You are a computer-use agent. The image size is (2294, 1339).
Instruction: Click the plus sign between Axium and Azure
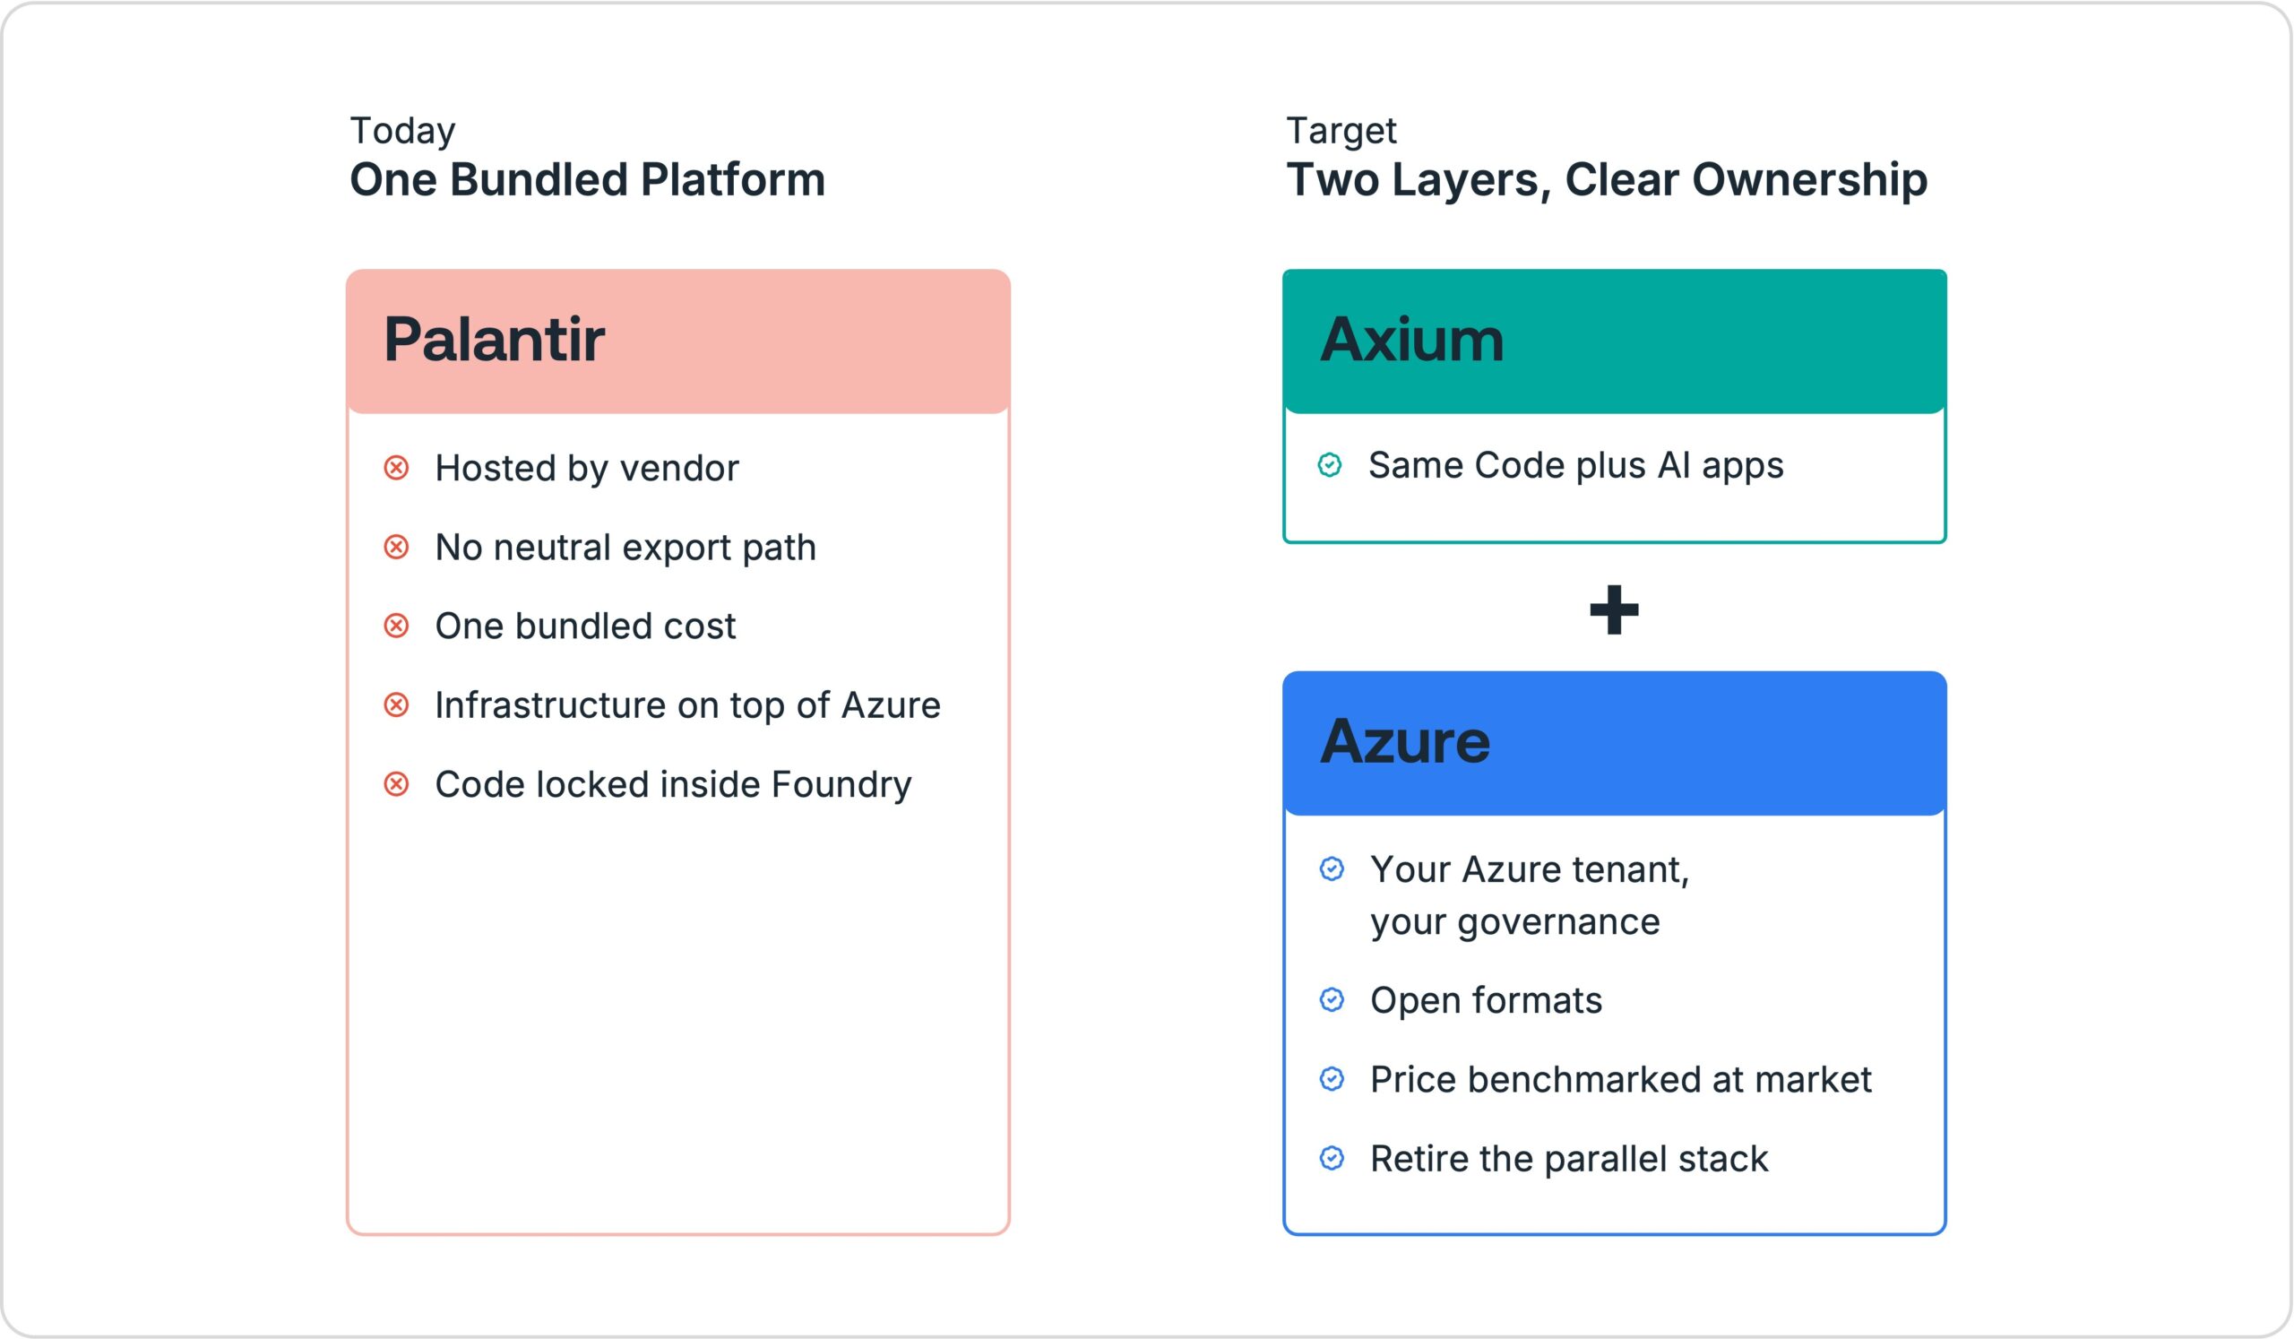click(1614, 609)
